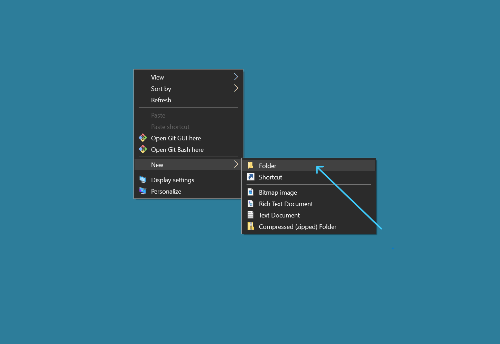Click the Git Bash icon in the menu
Screen dimensions: 500x344
(143, 149)
